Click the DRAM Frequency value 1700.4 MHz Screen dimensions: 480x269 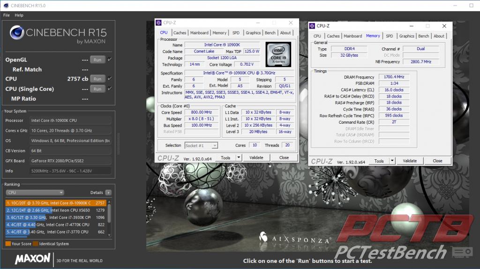point(394,77)
